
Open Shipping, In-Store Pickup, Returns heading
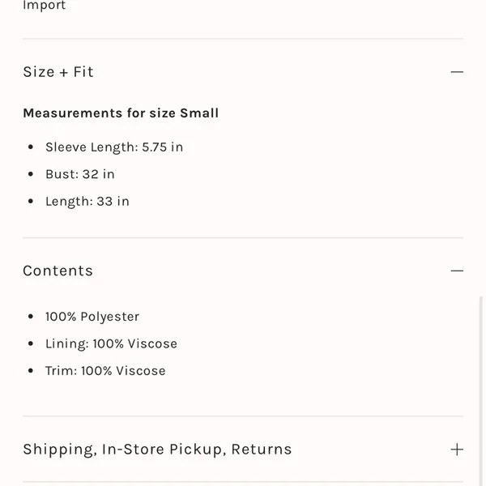coord(157,450)
